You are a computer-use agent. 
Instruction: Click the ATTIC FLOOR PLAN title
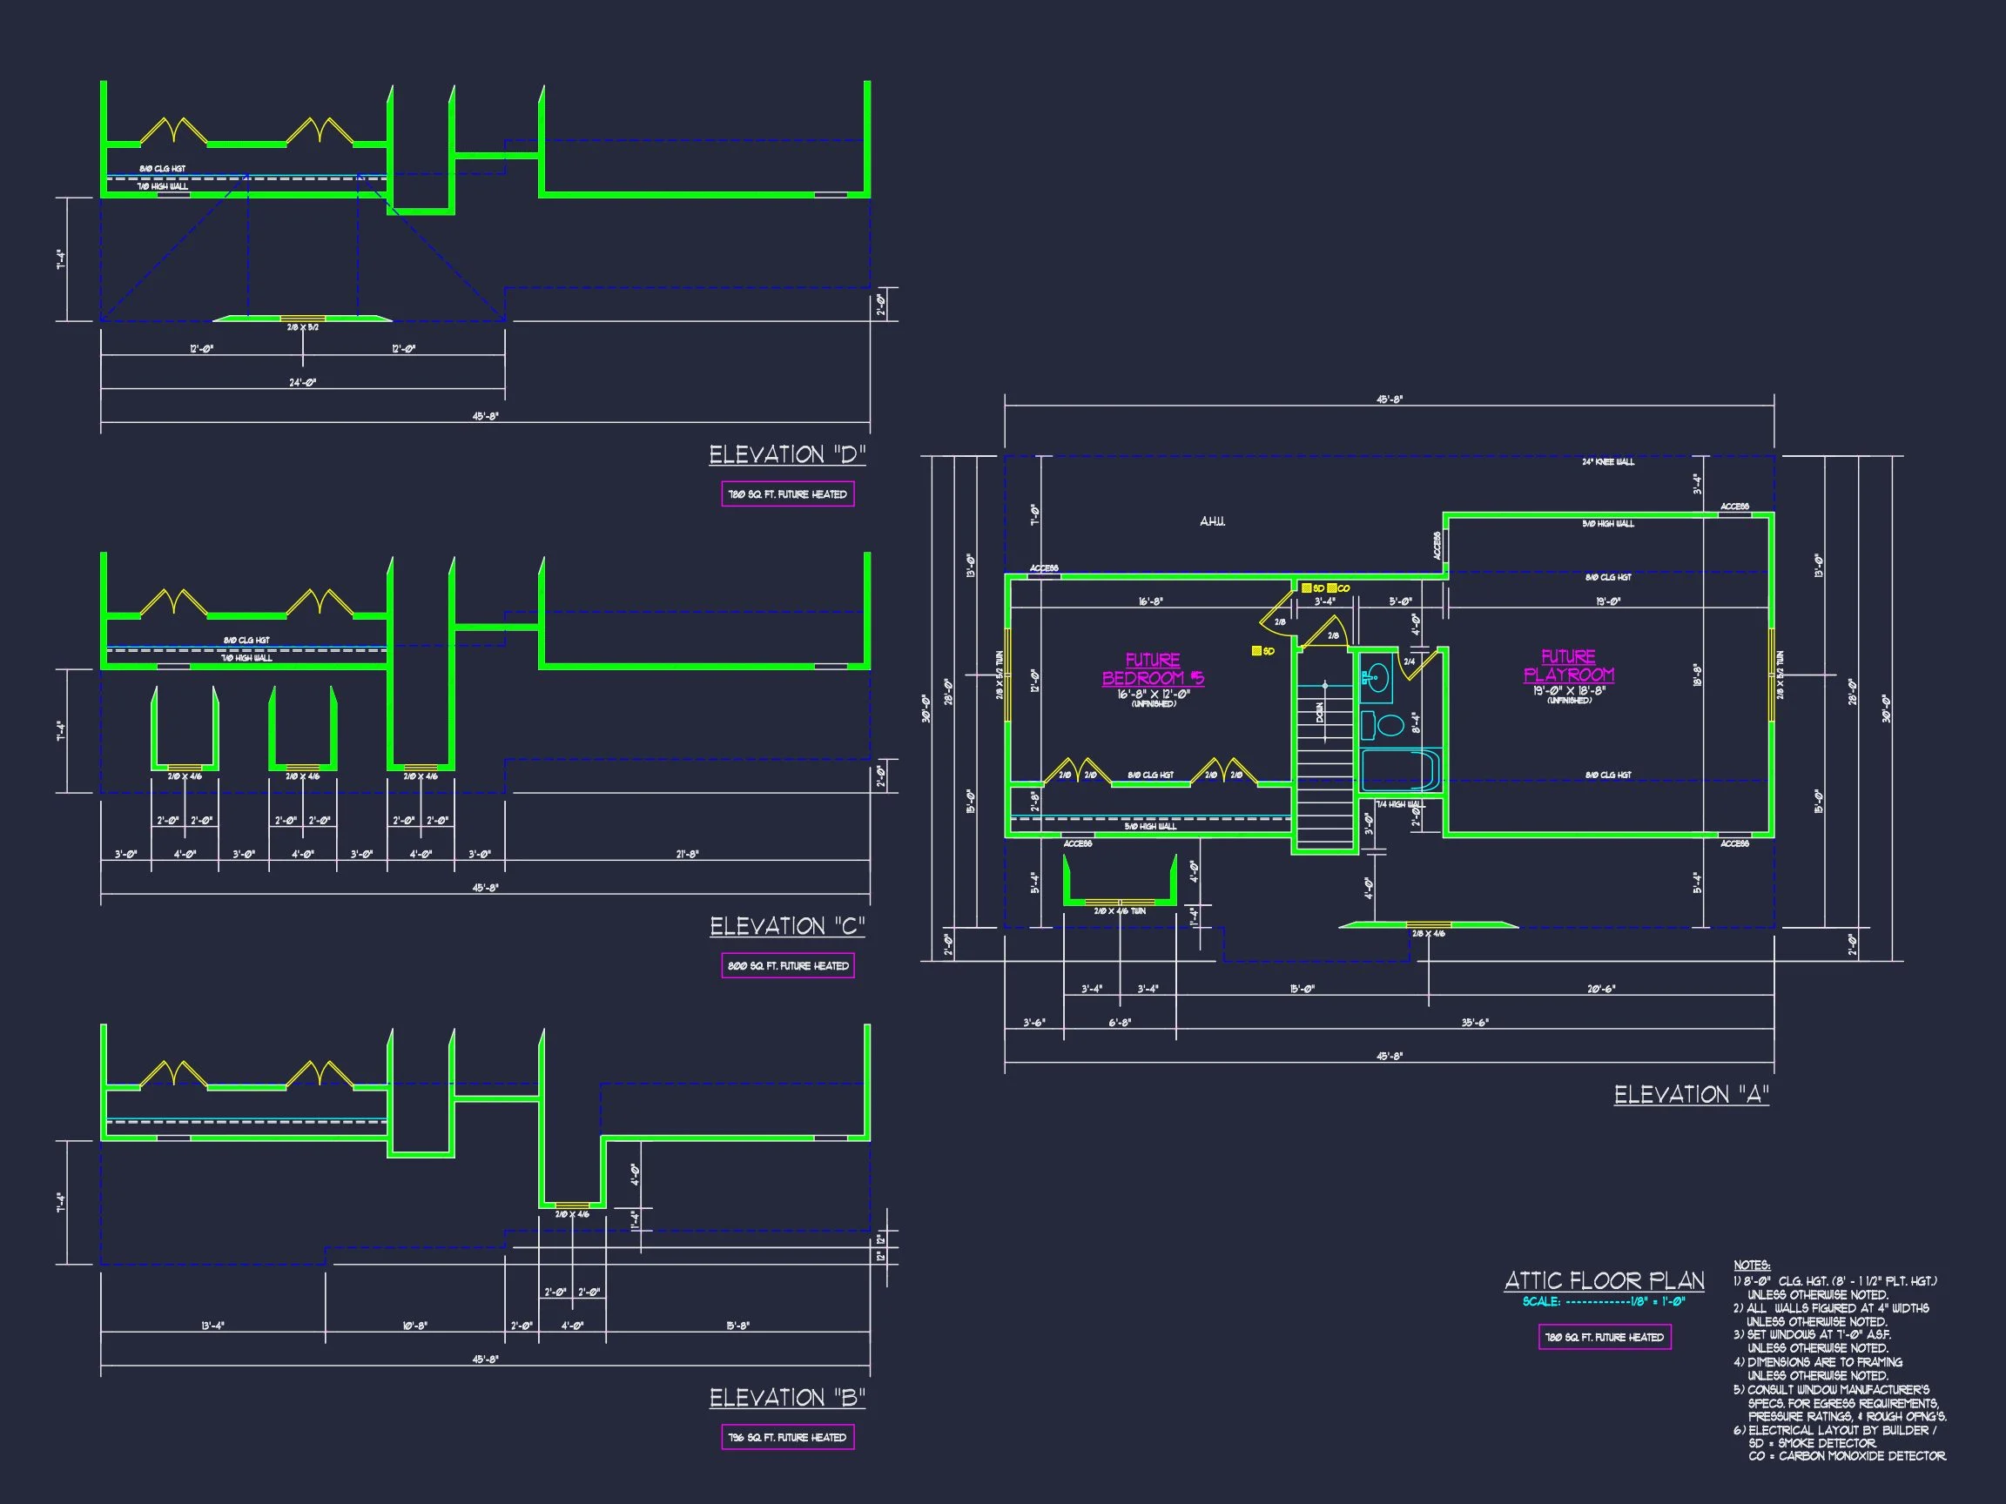1605,1281
